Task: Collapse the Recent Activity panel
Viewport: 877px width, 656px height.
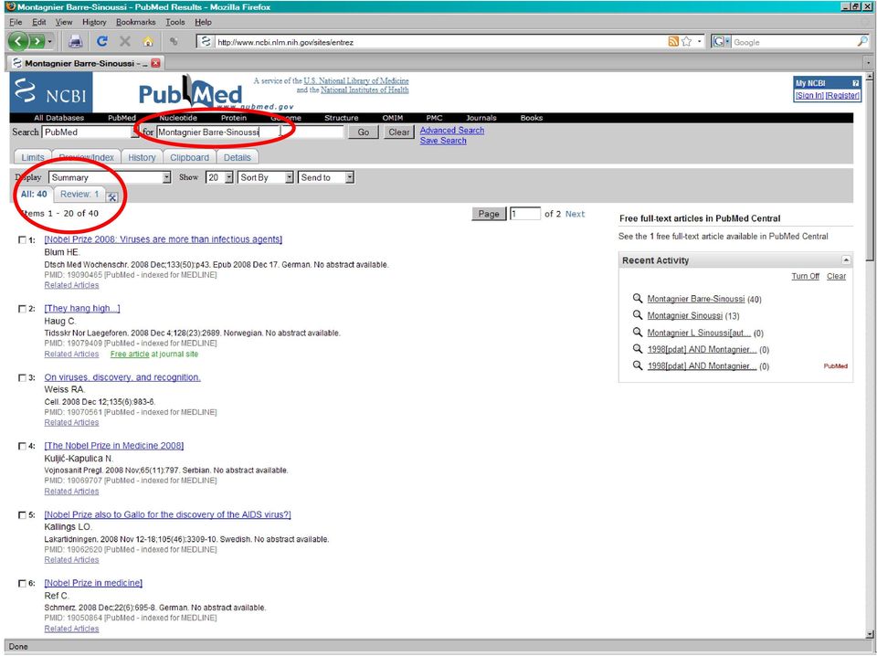Action: tap(846, 260)
